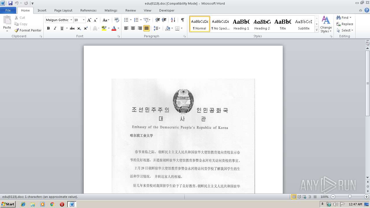370x208 pixels.
Task: Open the font name dropdown
Action: point(71,20)
